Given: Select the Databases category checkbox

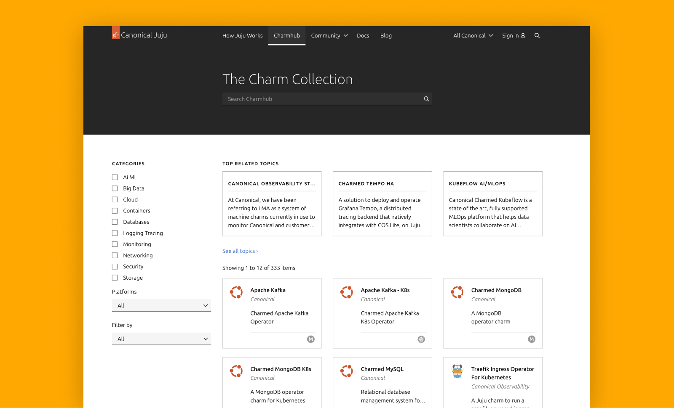Looking at the screenshot, I should 115,222.
